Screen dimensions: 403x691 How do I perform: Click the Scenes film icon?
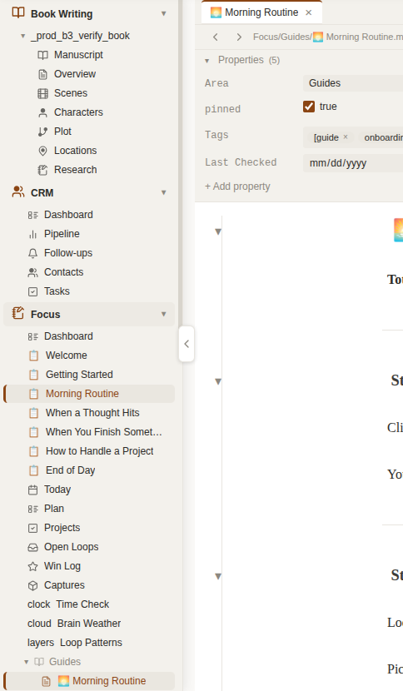pyautogui.click(x=42, y=93)
